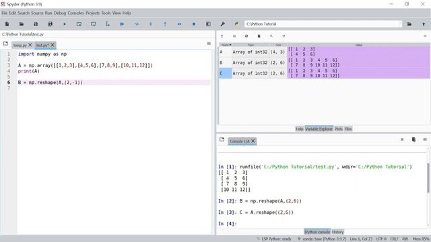This screenshot has width=431, height=242.
Task: Browse tabs in the editor
Action: point(5,44)
